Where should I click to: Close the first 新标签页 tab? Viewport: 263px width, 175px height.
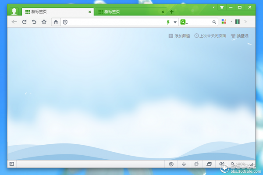click(x=90, y=12)
